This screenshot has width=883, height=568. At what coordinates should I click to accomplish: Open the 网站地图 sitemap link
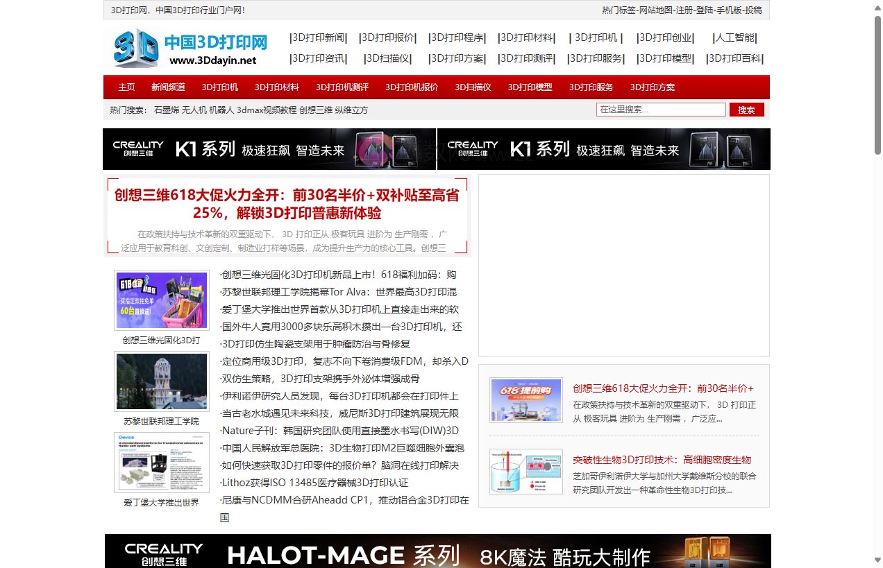pyautogui.click(x=656, y=10)
